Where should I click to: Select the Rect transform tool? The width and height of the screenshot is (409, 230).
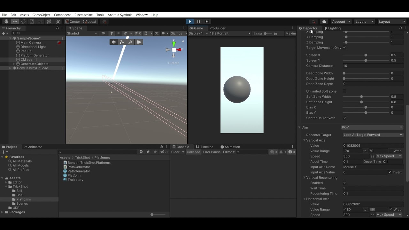(x=40, y=21)
